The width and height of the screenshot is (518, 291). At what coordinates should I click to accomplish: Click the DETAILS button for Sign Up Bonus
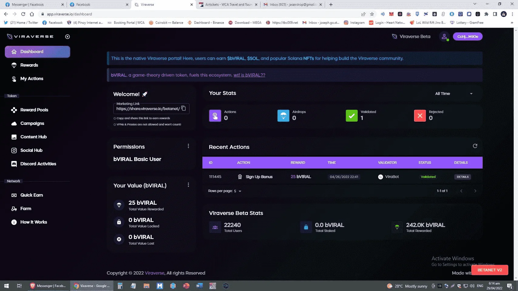point(462,177)
